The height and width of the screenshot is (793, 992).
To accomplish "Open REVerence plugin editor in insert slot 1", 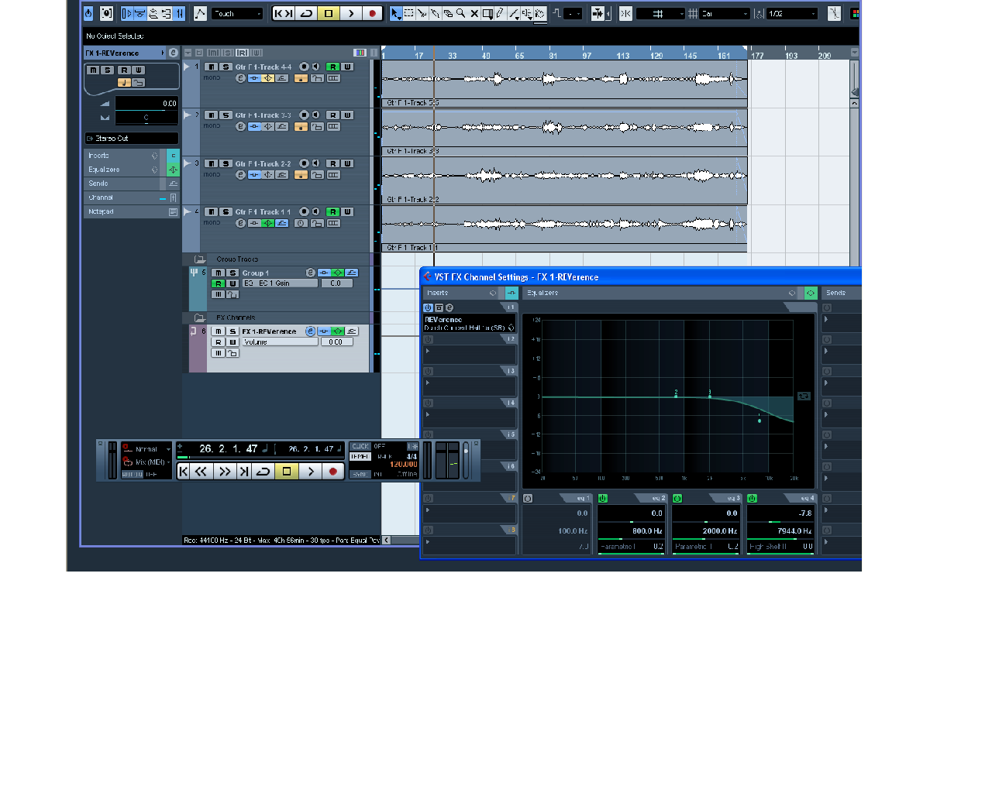I will point(449,307).
